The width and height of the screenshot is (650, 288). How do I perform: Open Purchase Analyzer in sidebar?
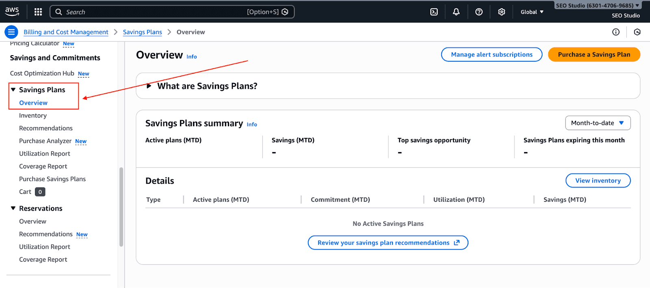coord(45,141)
